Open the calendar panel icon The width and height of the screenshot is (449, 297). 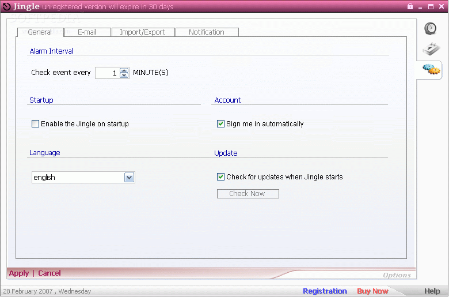431,49
